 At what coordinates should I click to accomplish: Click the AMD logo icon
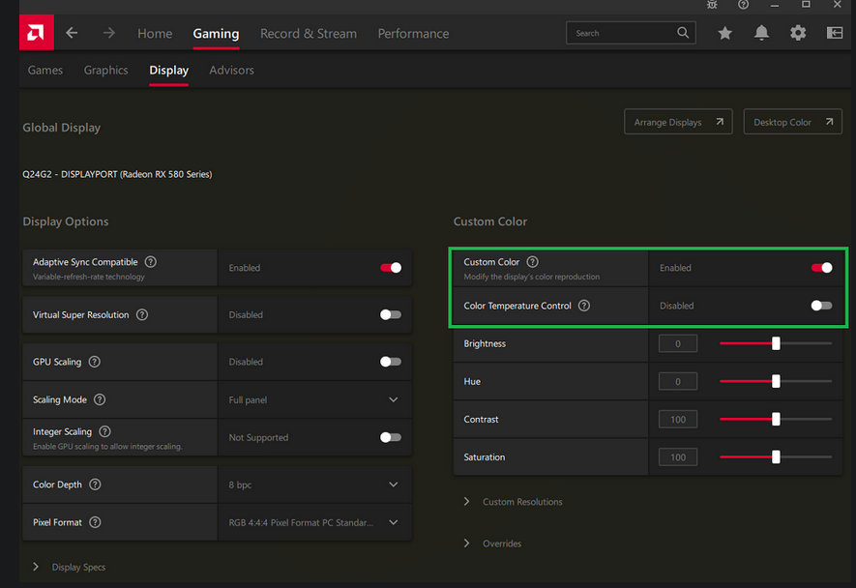click(36, 33)
